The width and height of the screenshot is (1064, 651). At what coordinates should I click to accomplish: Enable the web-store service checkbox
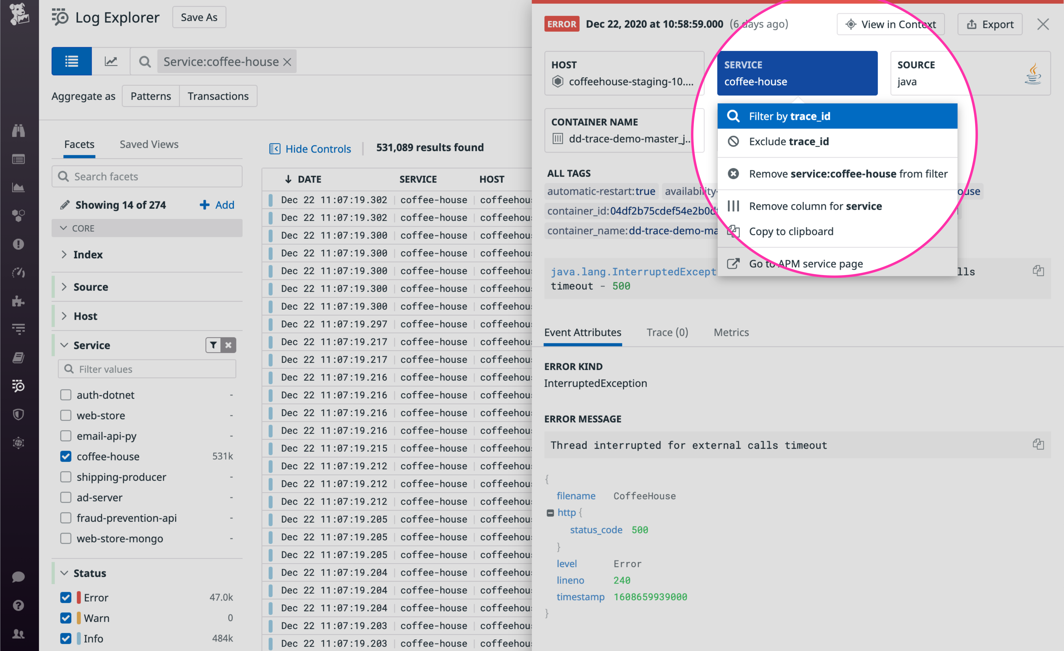pos(66,415)
